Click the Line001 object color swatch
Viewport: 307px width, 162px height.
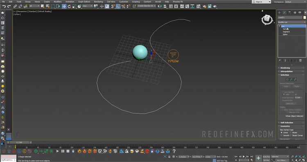pyautogui.click(x=305, y=18)
